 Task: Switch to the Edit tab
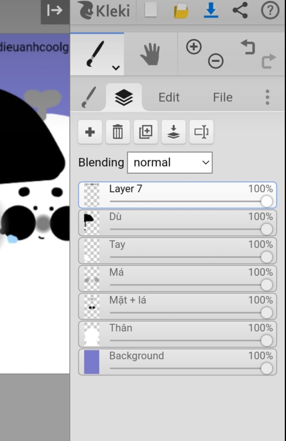point(169,97)
